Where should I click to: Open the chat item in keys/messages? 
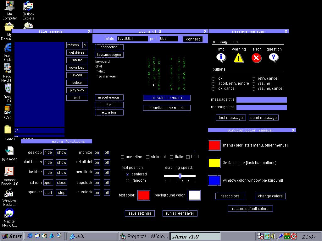click(x=99, y=67)
